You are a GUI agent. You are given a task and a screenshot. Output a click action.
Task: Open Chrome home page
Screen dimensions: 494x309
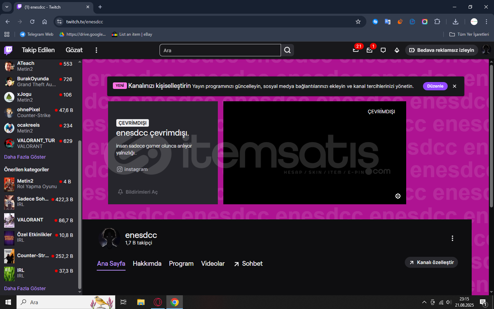click(45, 22)
